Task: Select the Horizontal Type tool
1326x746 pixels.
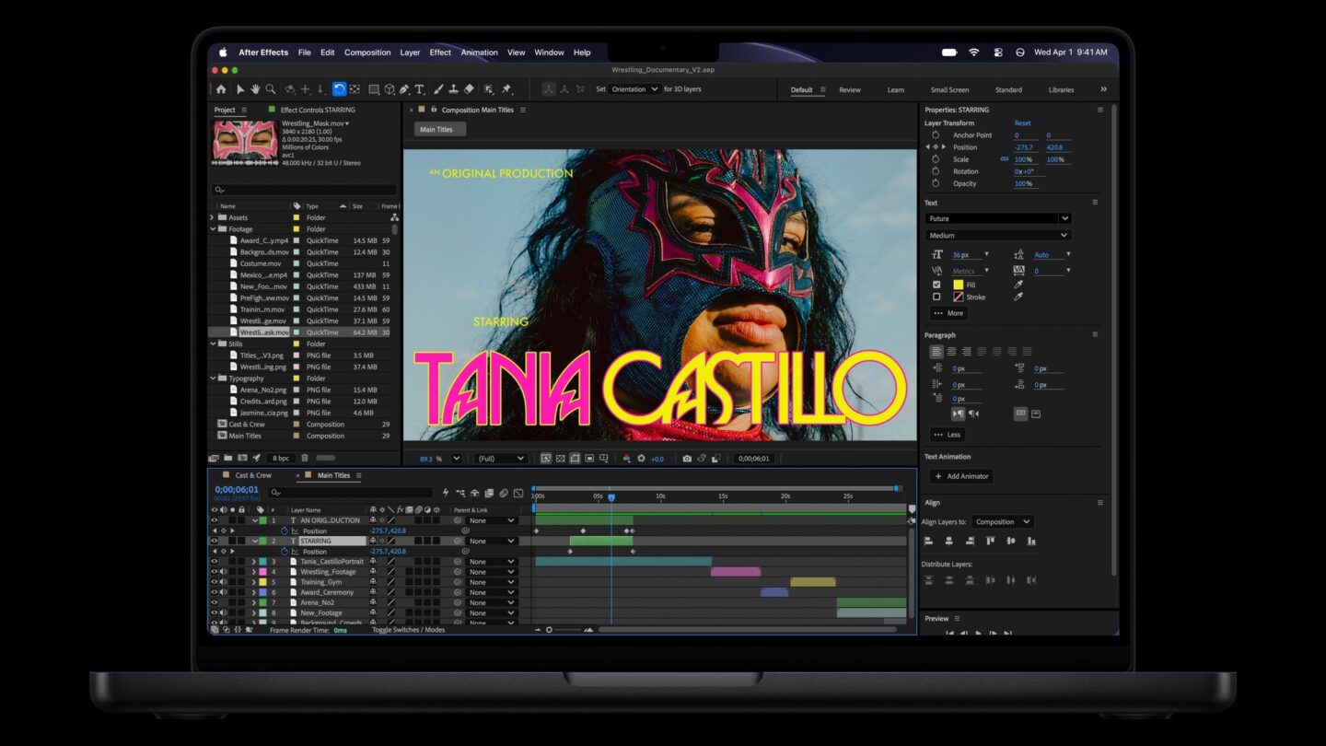Action: pos(419,89)
